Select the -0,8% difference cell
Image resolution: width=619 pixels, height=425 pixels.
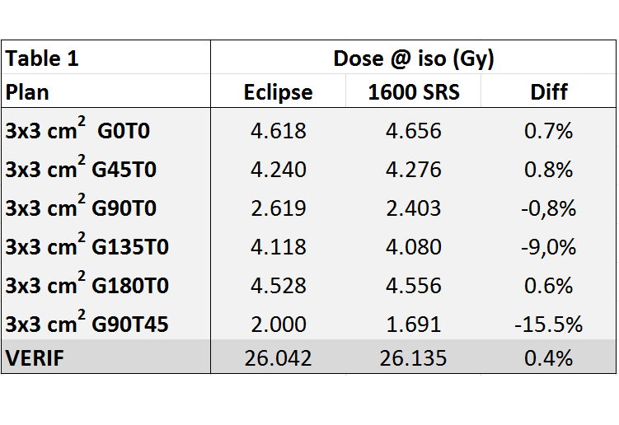pyautogui.click(x=549, y=208)
